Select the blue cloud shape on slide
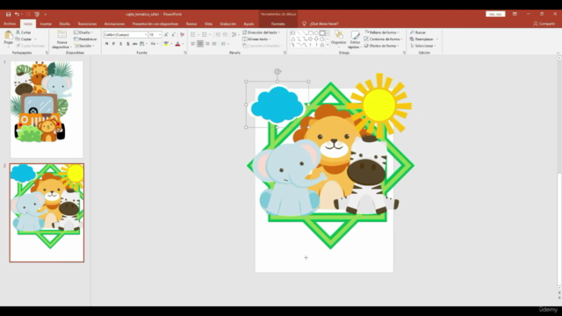 [277, 104]
